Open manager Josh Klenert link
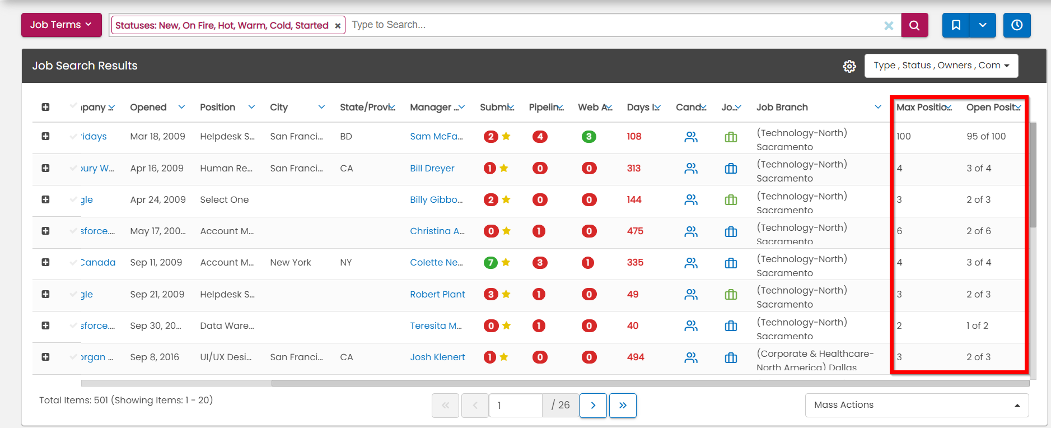This screenshot has height=428, width=1051. (437, 357)
